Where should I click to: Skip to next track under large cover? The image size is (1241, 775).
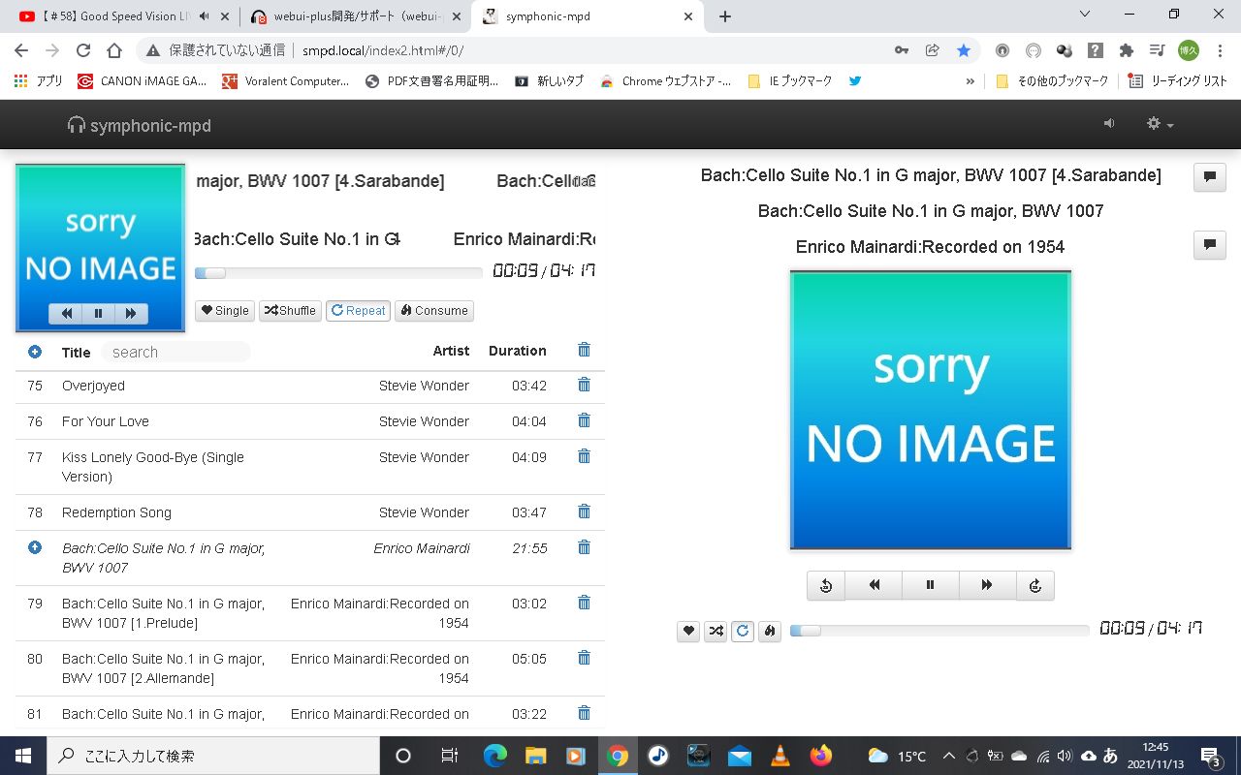[x=987, y=585]
